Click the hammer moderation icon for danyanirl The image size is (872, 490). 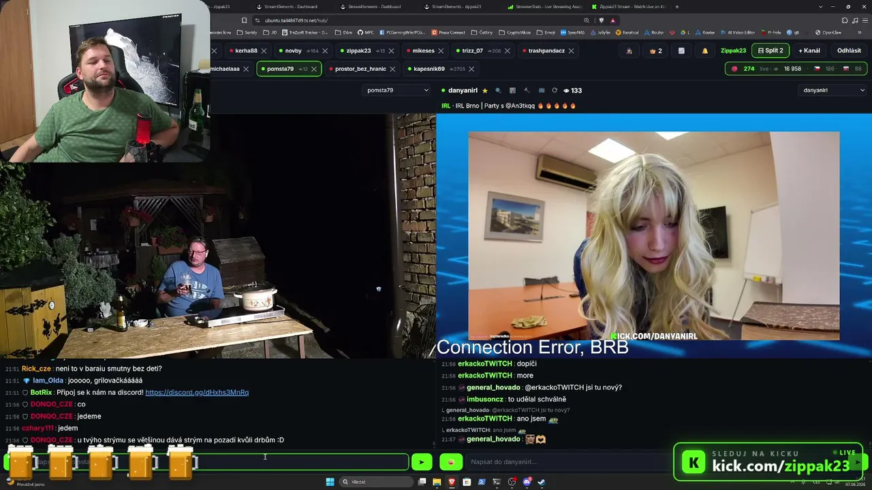[527, 91]
